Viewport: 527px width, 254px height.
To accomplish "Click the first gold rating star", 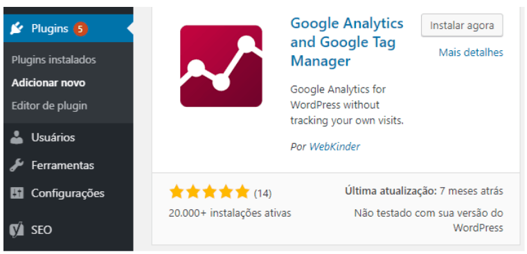I will (x=177, y=193).
